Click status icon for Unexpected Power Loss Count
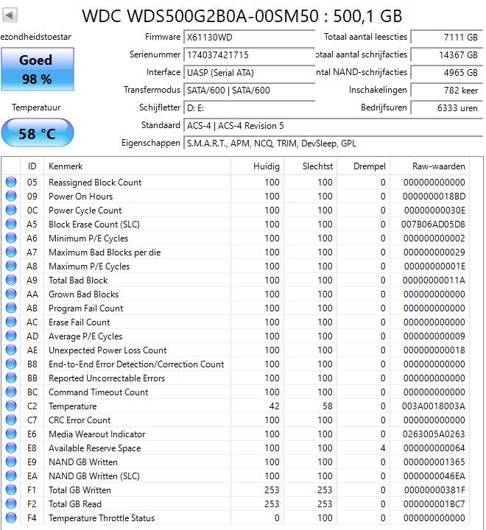The height and width of the screenshot is (530, 486). [11, 350]
